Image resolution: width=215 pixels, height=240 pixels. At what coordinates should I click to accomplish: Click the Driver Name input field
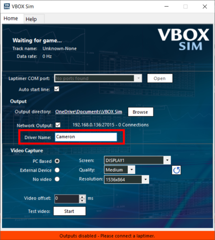86,137
